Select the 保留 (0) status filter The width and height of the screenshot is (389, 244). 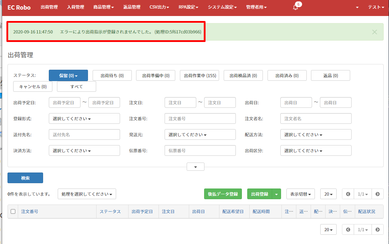coord(68,75)
